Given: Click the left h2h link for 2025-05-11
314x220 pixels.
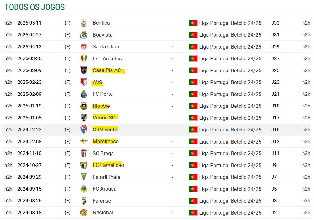Looking at the screenshot, I should (9, 23).
